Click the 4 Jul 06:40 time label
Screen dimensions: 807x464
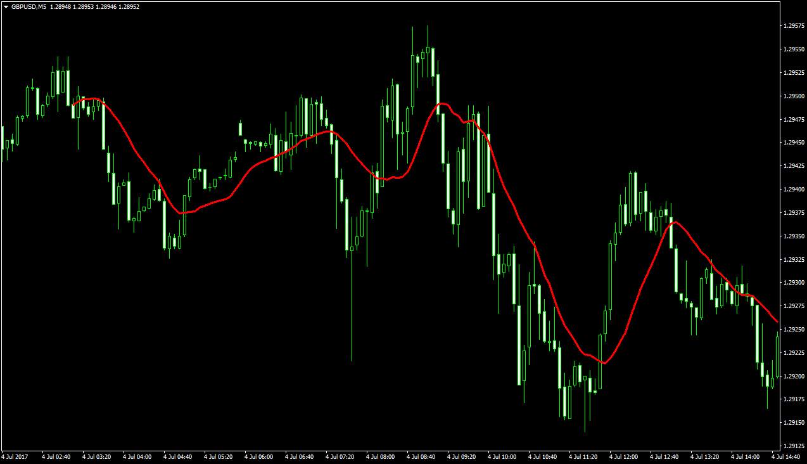[x=300, y=456]
